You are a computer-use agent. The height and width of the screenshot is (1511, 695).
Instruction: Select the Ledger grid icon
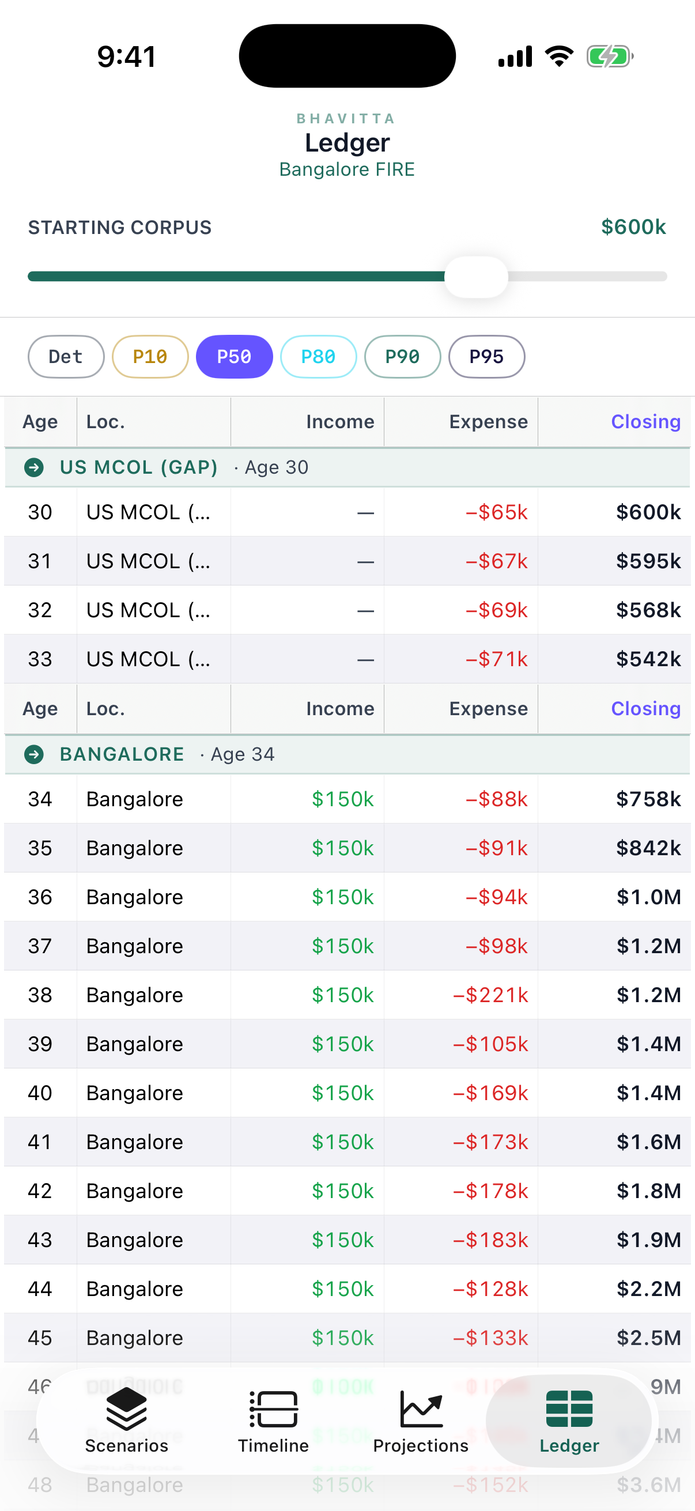pyautogui.click(x=569, y=1408)
